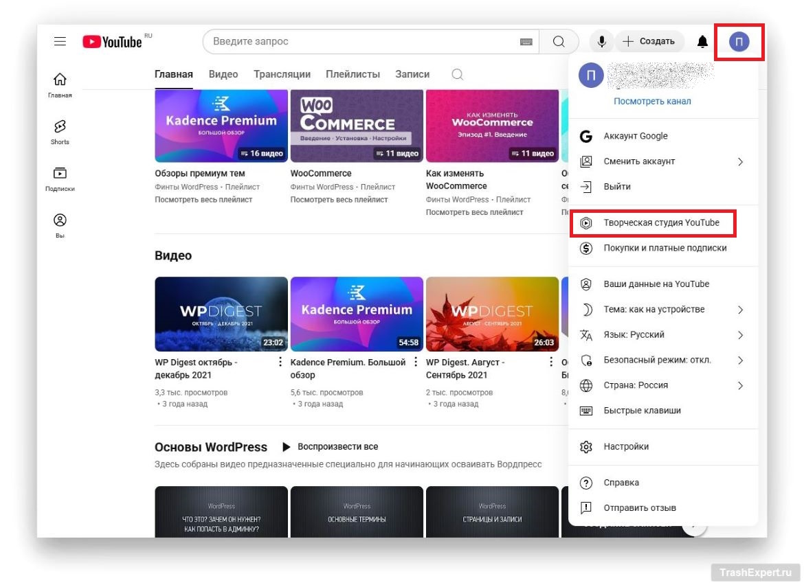Screen dimensions: 804x585
Task: Click the account avatar in the header
Action: pos(739,41)
